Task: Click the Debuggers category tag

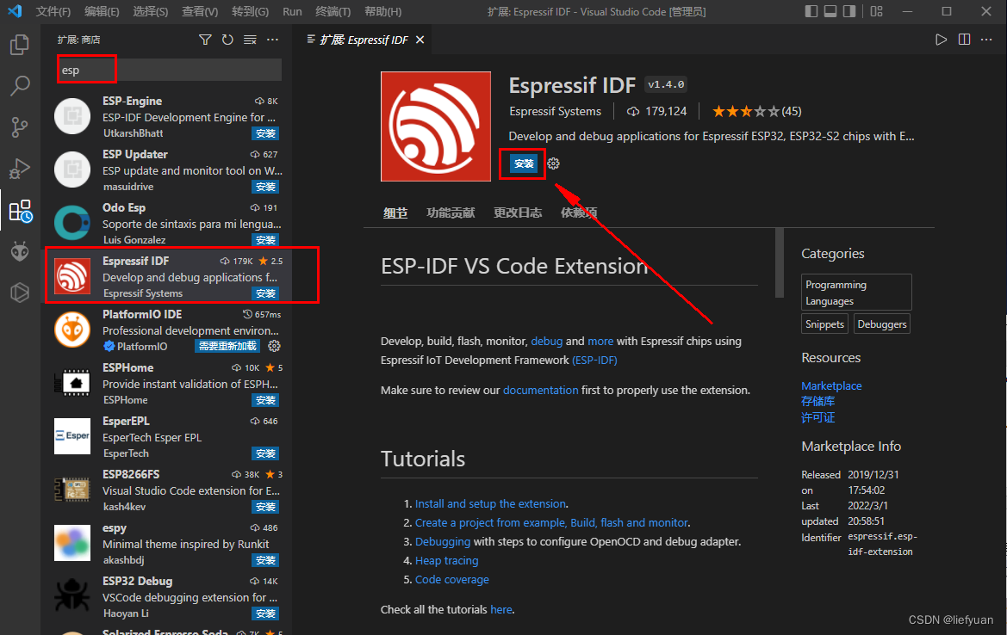Action: (x=882, y=324)
